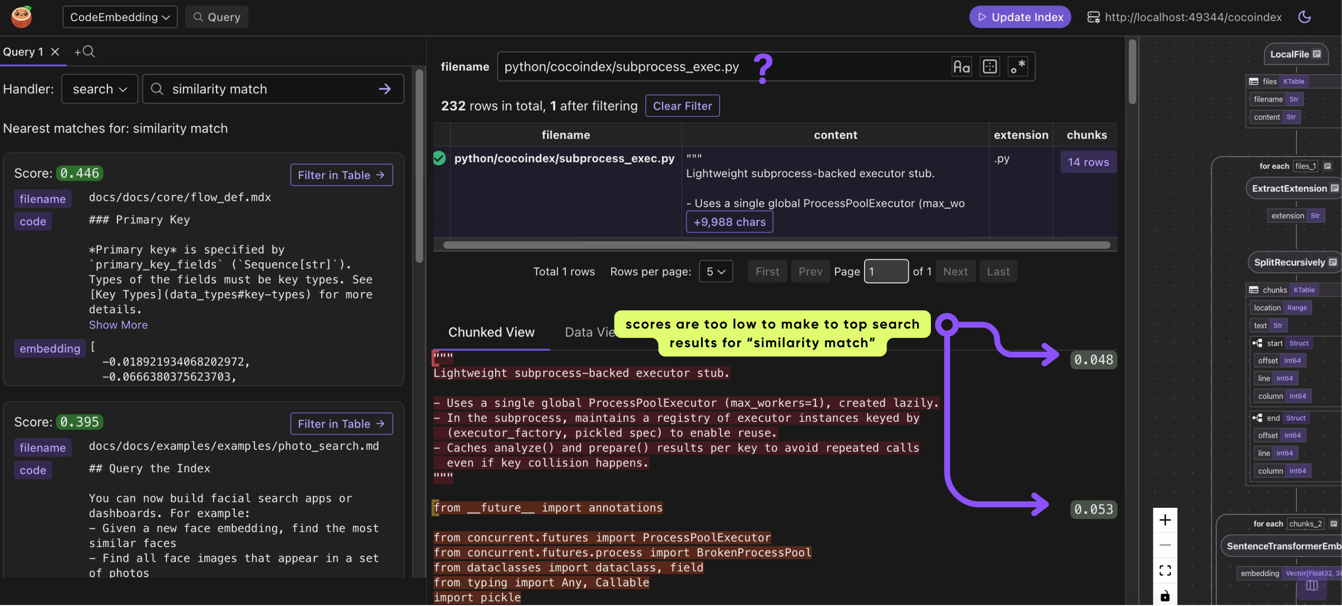The width and height of the screenshot is (1342, 606).
Task: Click the embedding label in first result
Action: (50, 348)
